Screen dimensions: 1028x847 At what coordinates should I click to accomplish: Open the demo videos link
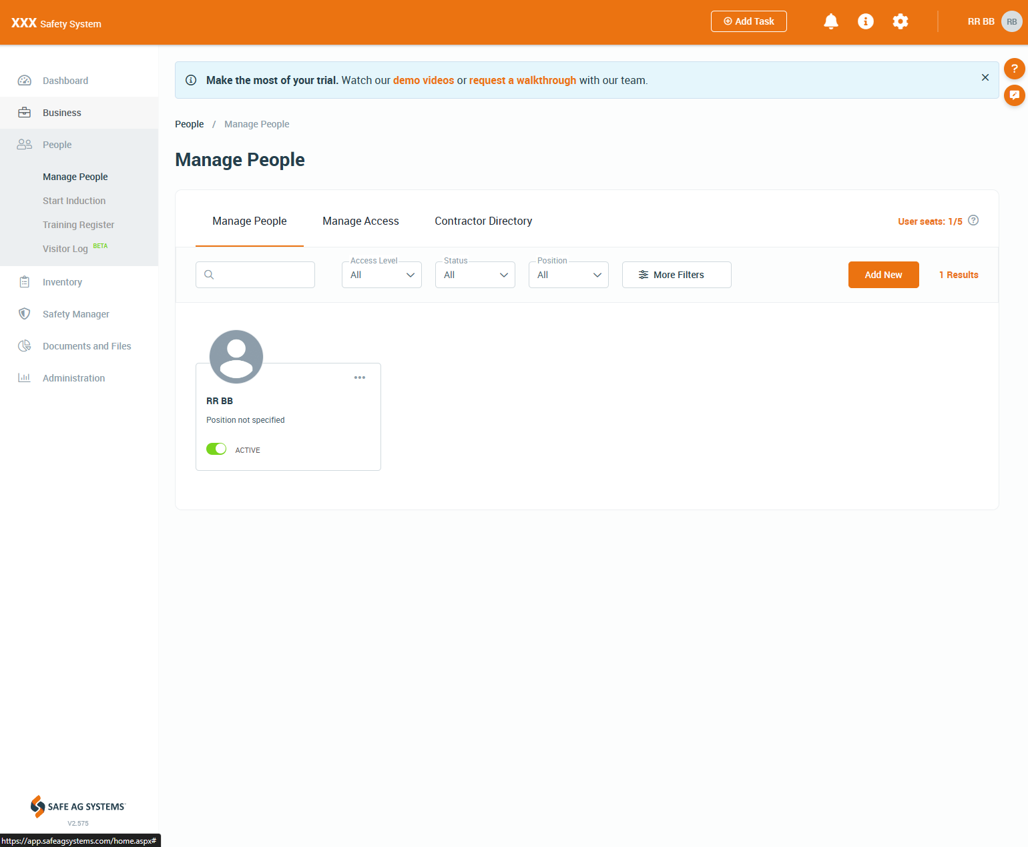pos(423,80)
